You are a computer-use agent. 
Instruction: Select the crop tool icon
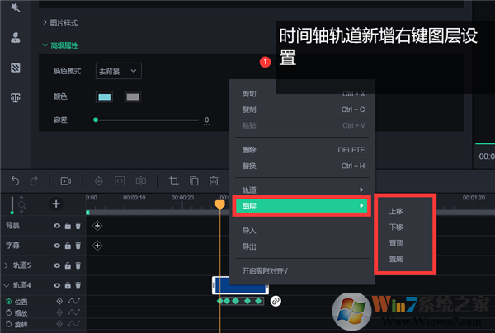click(173, 181)
